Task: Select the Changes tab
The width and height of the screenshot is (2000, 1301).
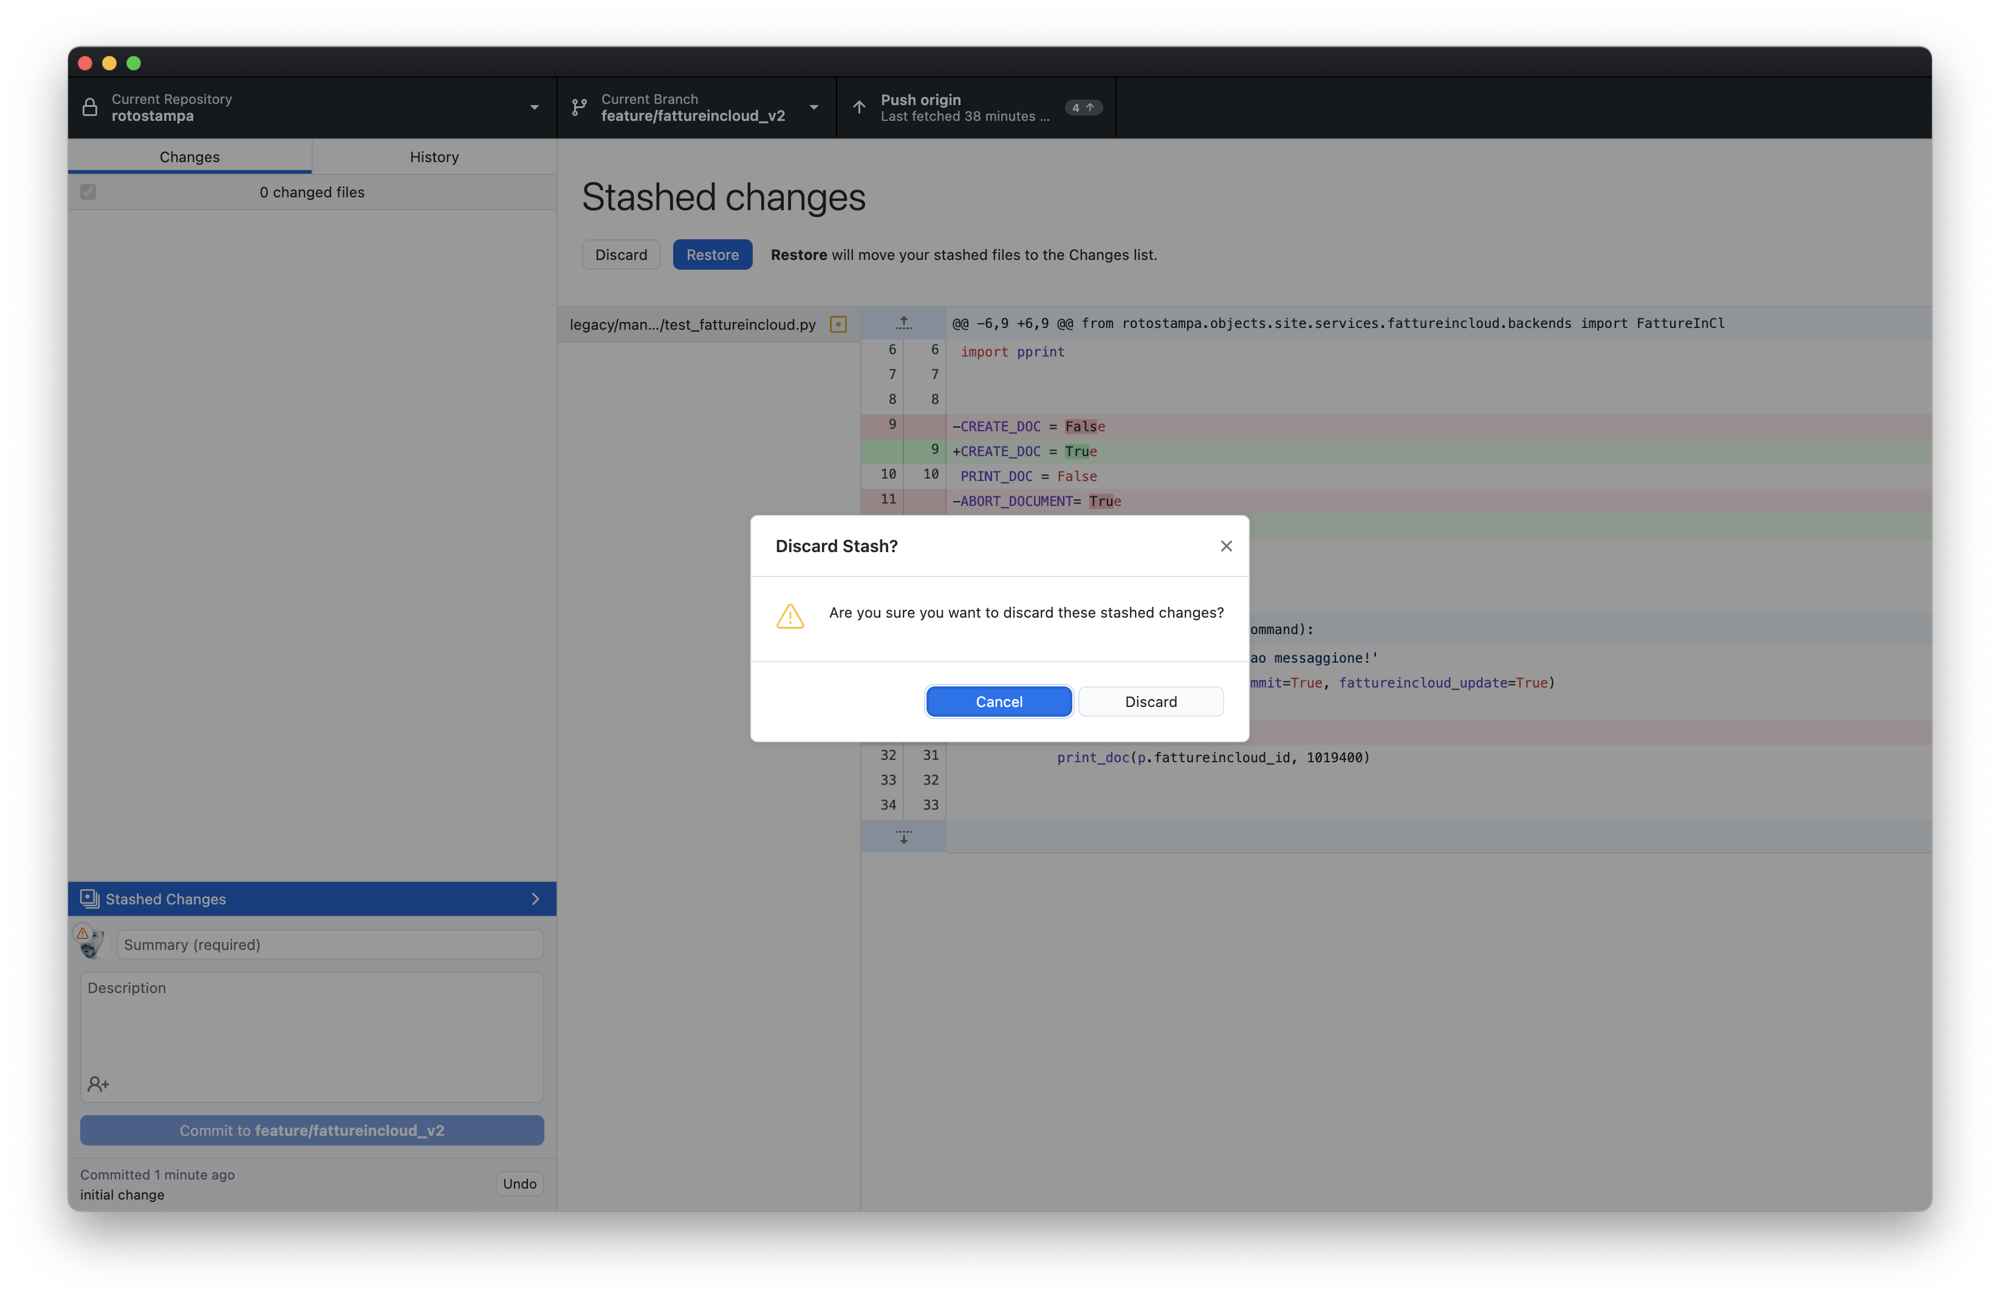Action: (189, 157)
